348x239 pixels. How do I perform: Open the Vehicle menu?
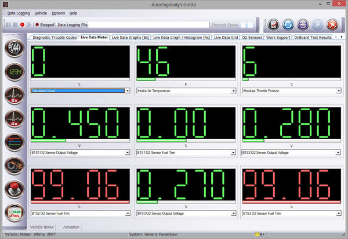(x=41, y=13)
